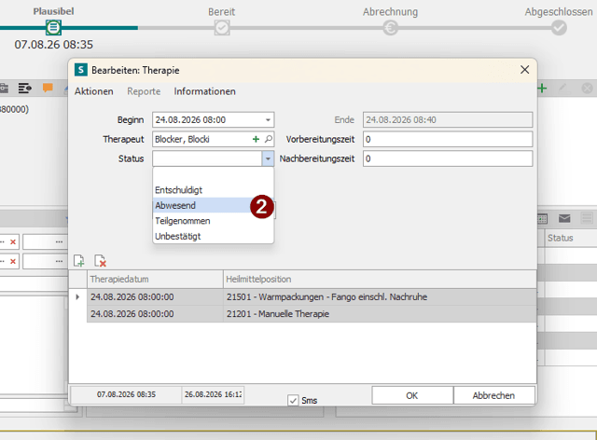Expand the Warmpackungen row arrow
Image resolution: width=597 pixels, height=440 pixels.
77,296
